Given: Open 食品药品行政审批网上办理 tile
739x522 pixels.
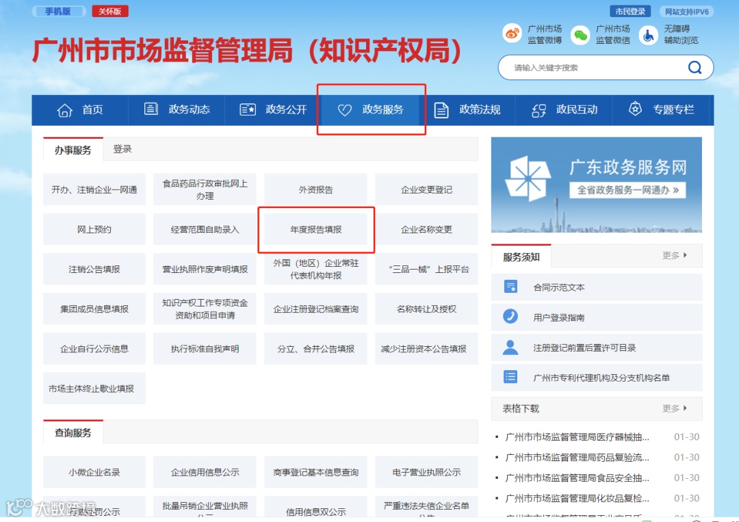Looking at the screenshot, I should [x=205, y=190].
